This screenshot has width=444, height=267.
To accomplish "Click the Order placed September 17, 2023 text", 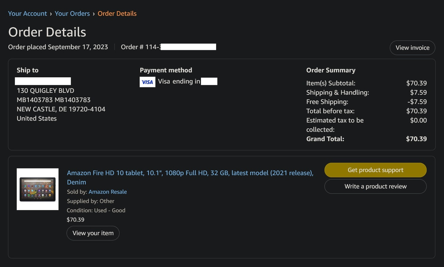I will (58, 47).
